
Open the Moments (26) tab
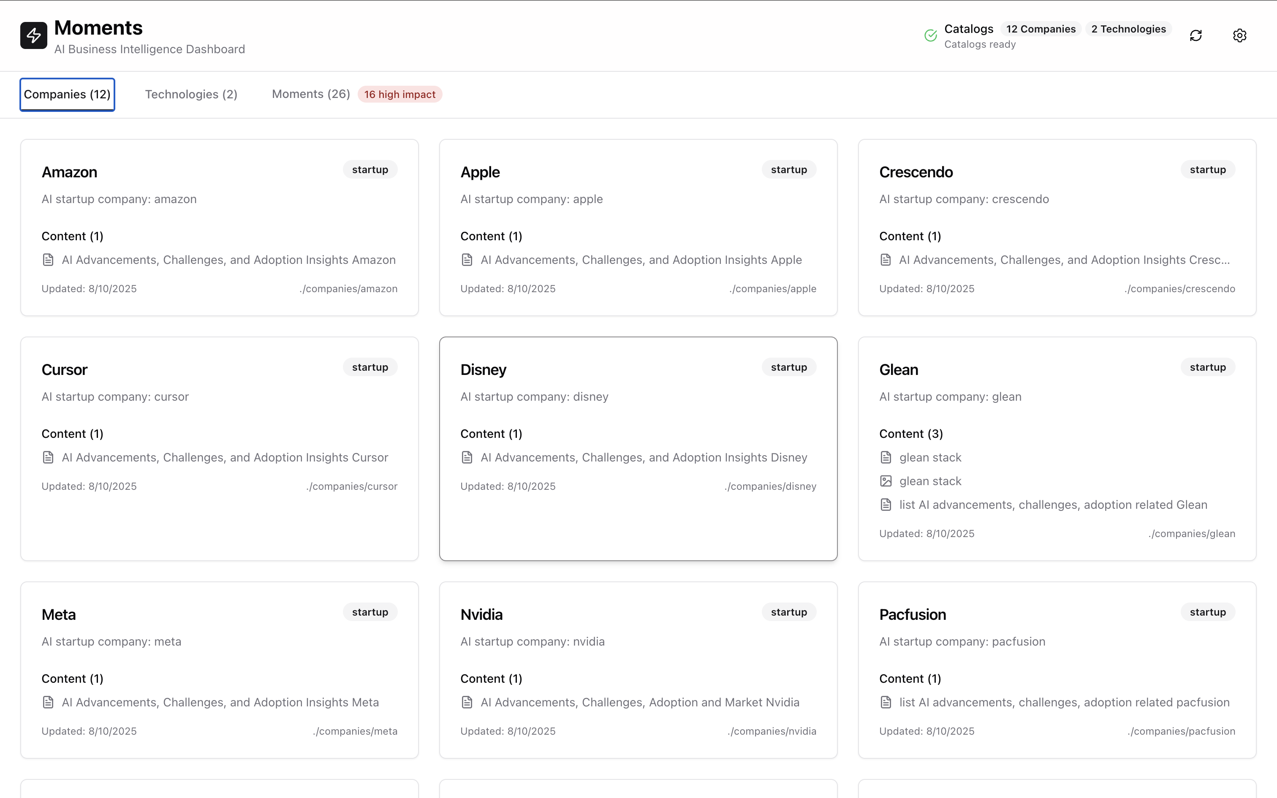tap(311, 95)
